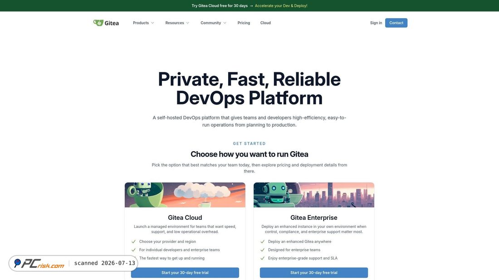This screenshot has width=499, height=280.
Task: Select the Gitea Enterprise card heading
Action: point(314,218)
